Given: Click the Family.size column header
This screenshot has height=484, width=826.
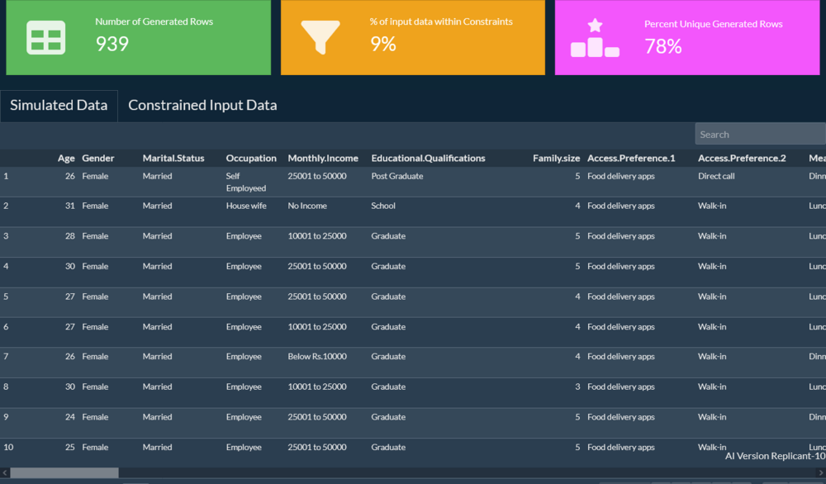Looking at the screenshot, I should tap(556, 158).
